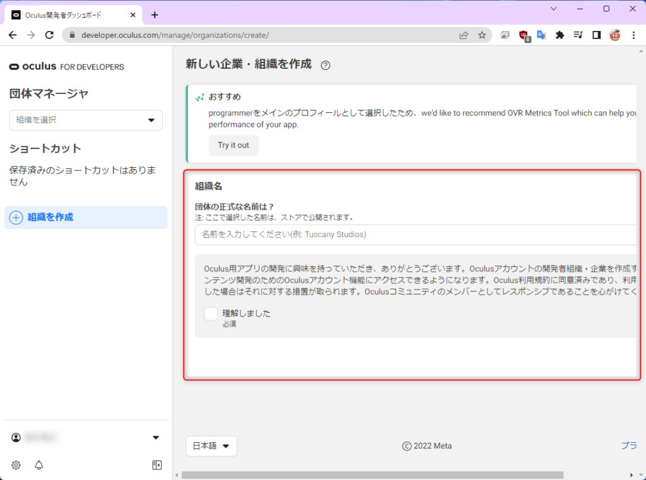Click the browser forward arrow
The image size is (646, 480).
(31, 35)
